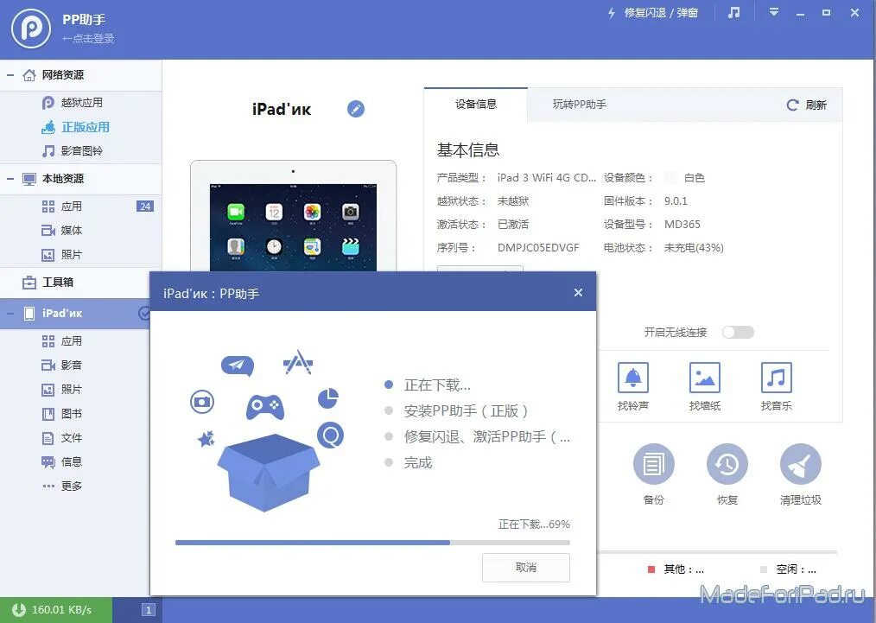
Task: Click the 正在下载... step in dialog
Action: [x=437, y=385]
